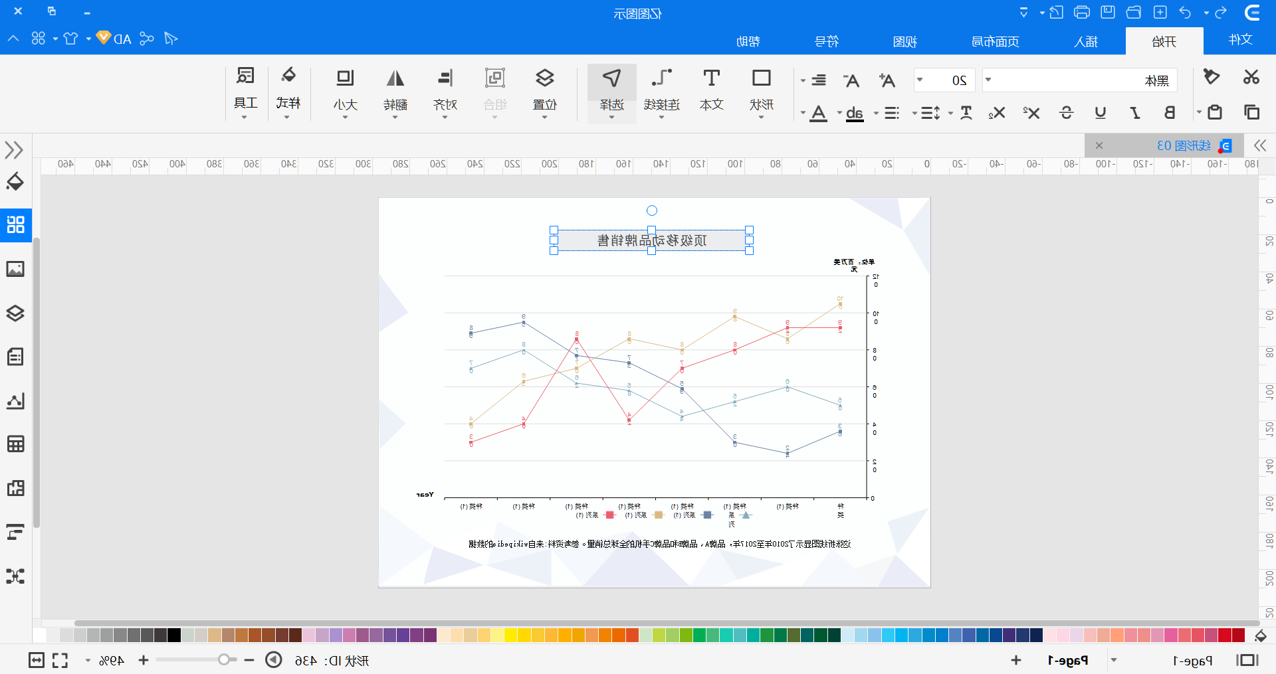This screenshot has width=1276, height=674.
Task: Toggle Strikethrough formatting
Action: tap(1066, 112)
